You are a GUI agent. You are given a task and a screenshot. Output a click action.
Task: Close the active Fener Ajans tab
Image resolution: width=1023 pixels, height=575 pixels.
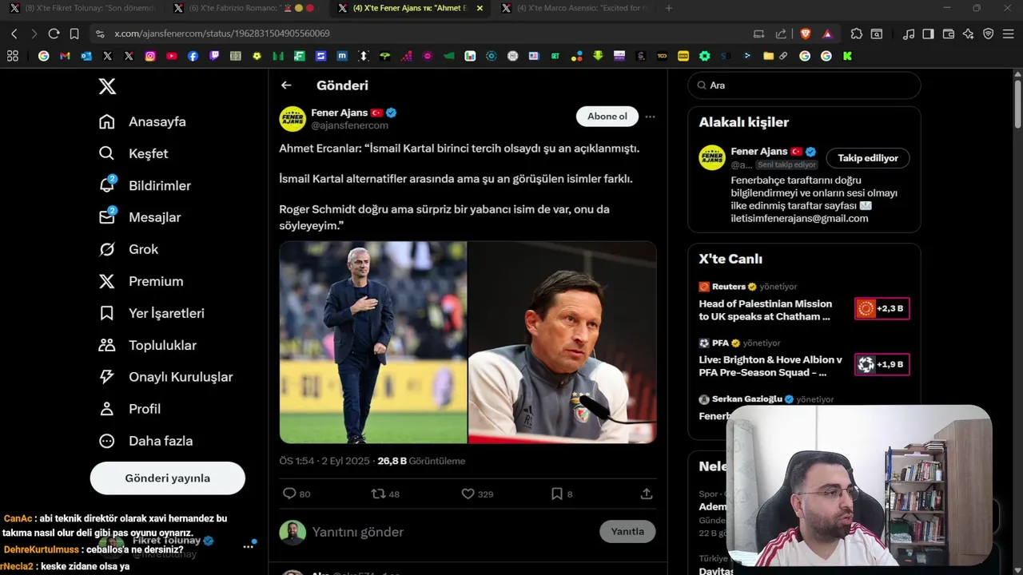480,8
